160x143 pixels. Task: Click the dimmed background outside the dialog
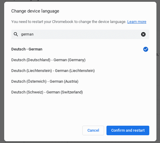(2, 72)
